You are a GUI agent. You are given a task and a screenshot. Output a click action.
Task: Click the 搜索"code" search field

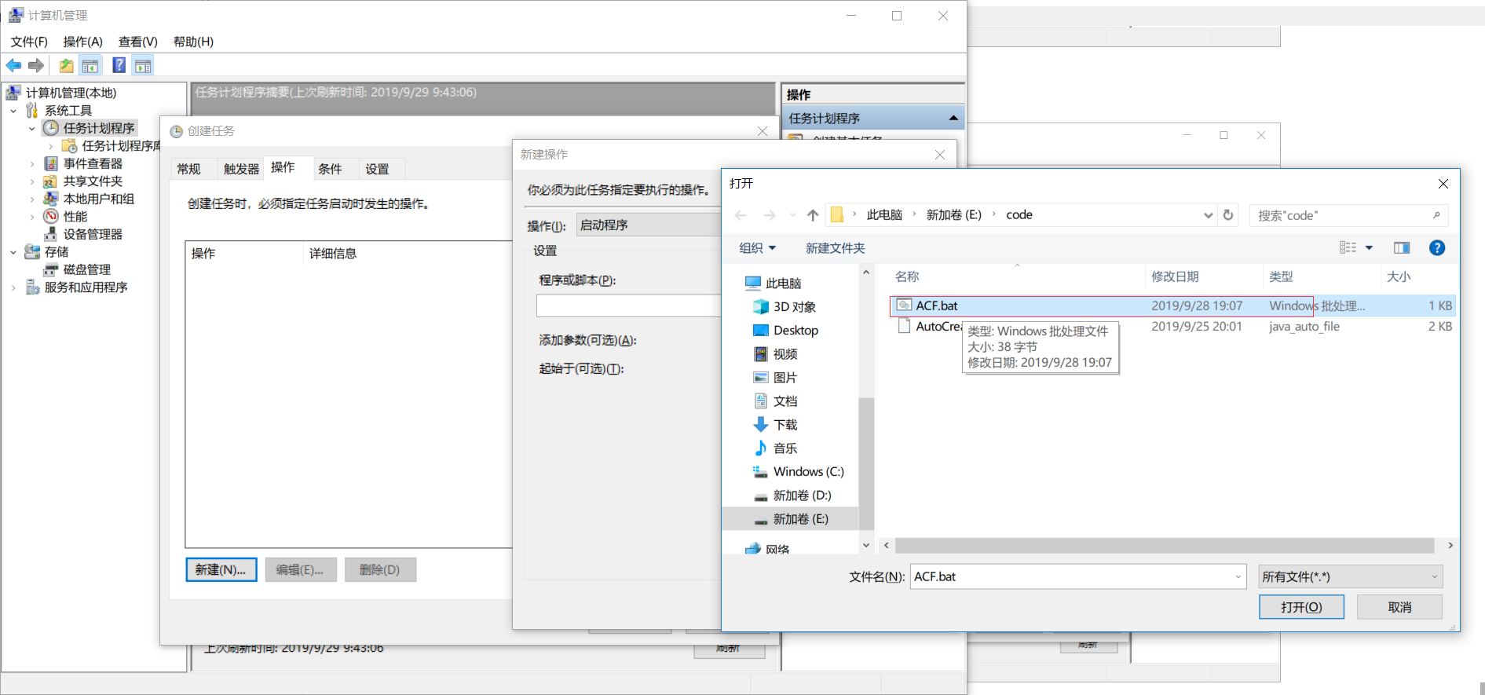click(x=1348, y=215)
